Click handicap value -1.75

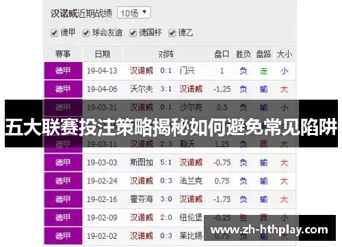(222, 199)
